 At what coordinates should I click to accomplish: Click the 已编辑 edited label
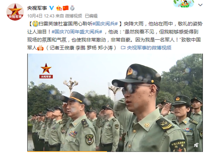pyautogui.click(x=91, y=16)
